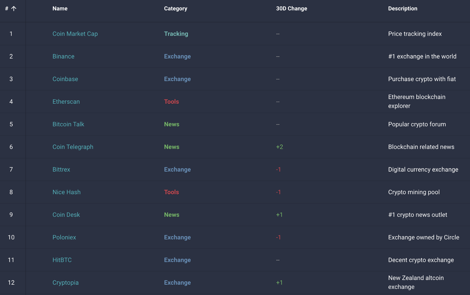Open the Coin Telegraph link
Image resolution: width=470 pixels, height=295 pixels.
73,147
